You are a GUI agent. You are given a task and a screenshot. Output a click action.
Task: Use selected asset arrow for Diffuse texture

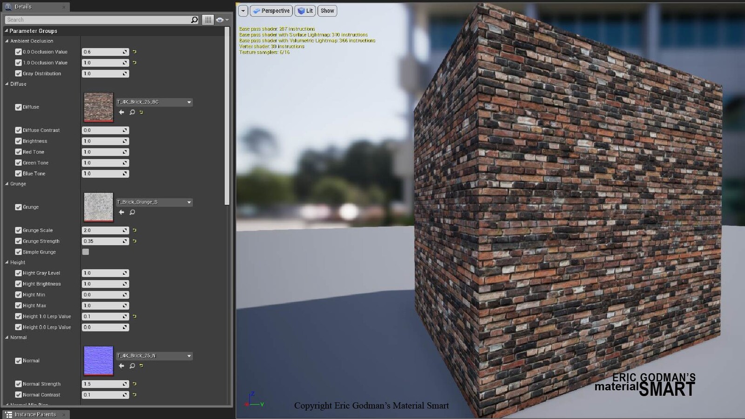(122, 112)
